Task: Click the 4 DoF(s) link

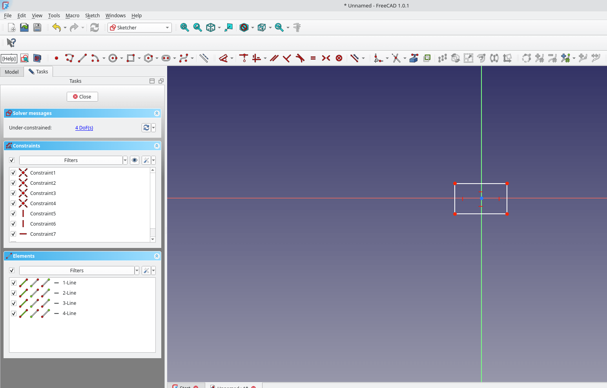Action: (84, 128)
